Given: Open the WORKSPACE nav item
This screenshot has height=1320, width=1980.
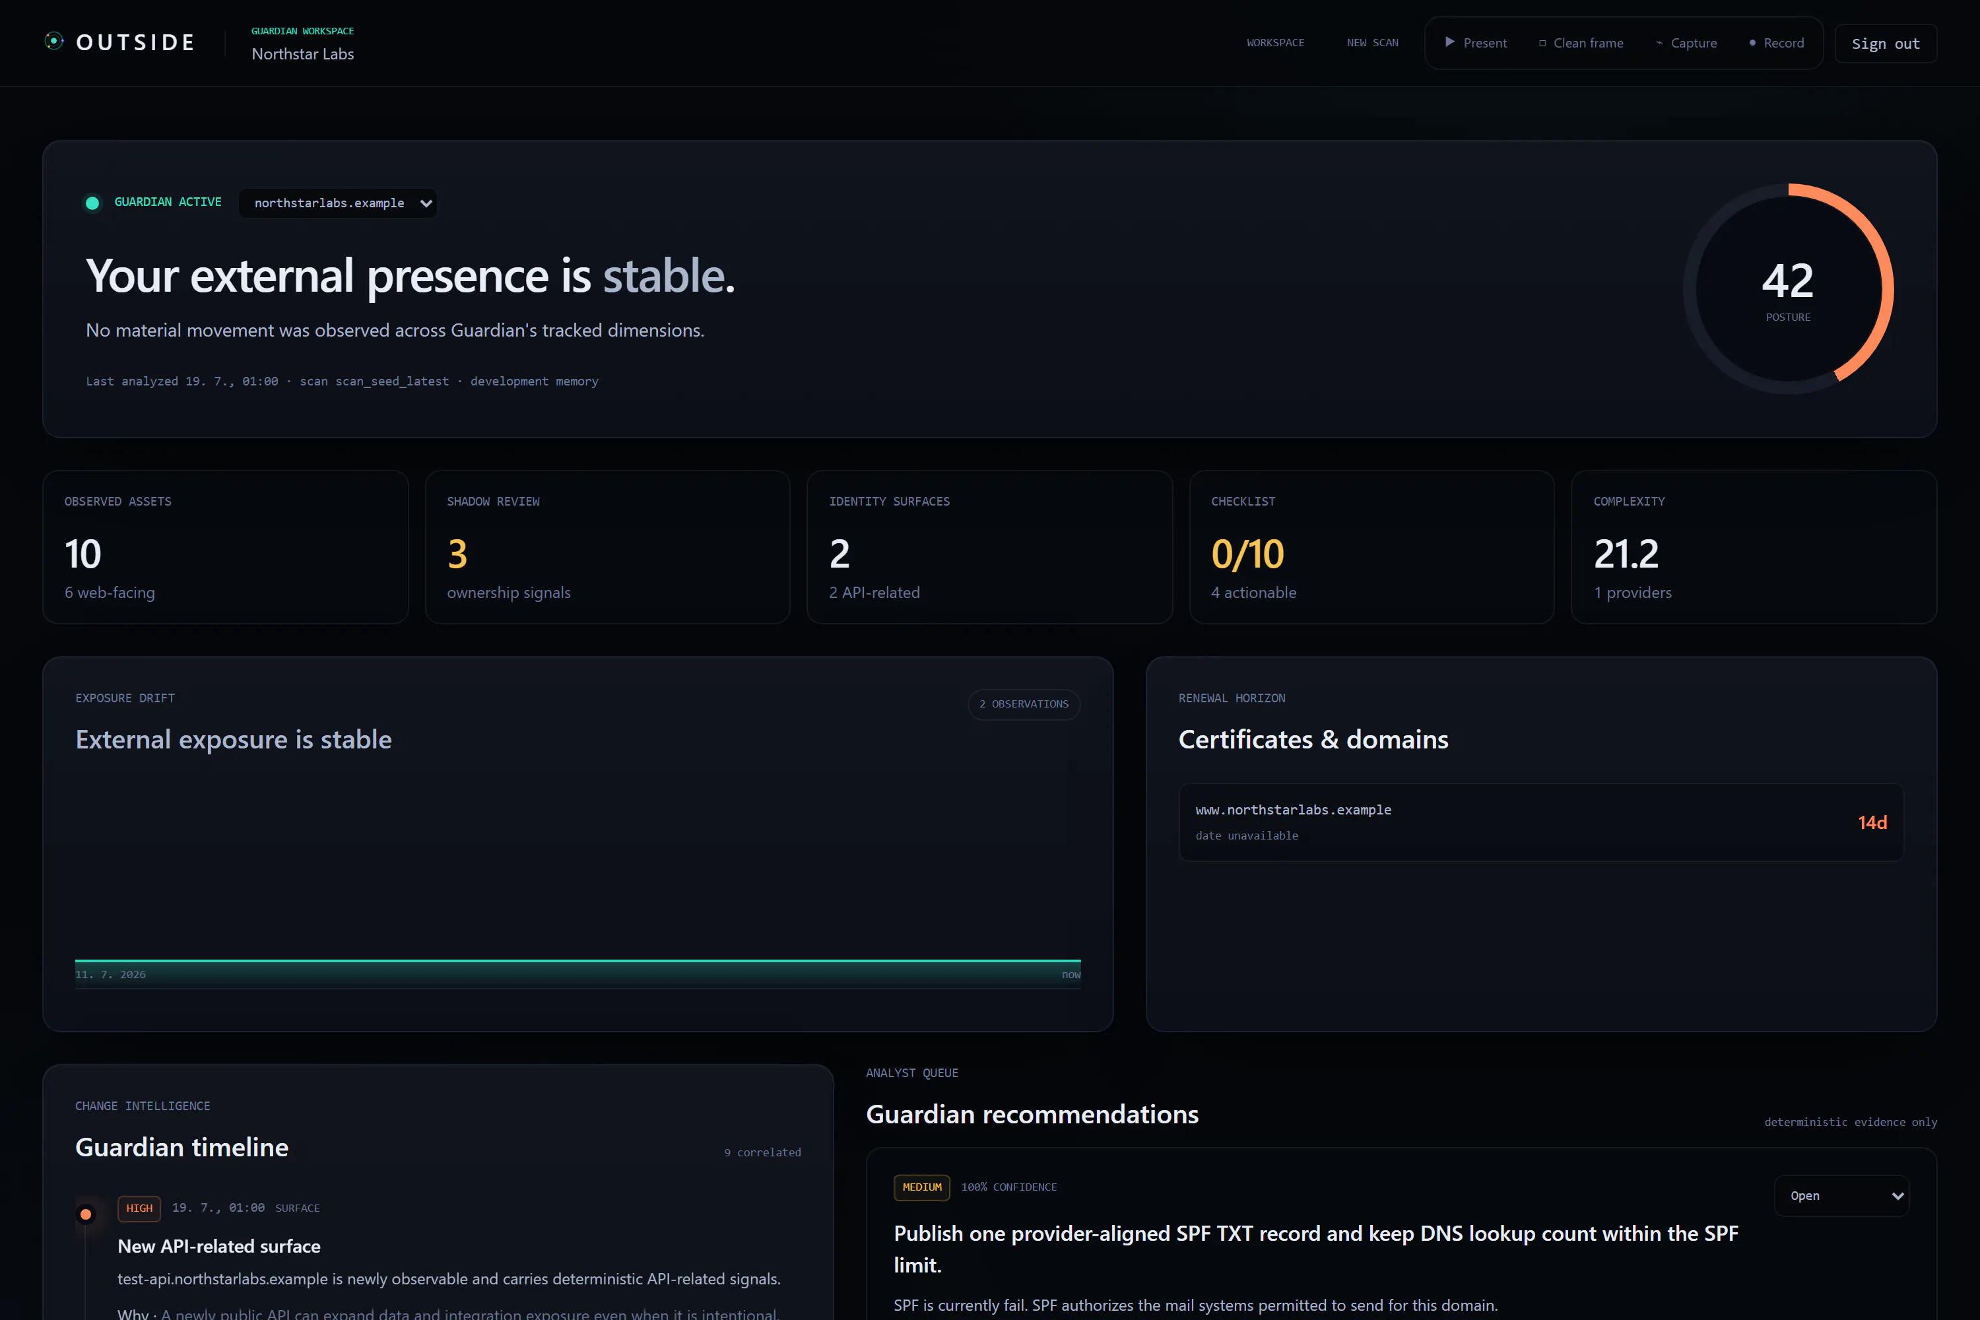Looking at the screenshot, I should pos(1275,43).
